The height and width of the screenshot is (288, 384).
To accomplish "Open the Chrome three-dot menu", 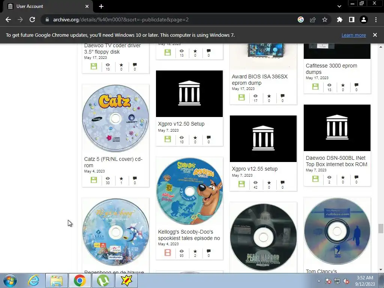I will 376,19.
